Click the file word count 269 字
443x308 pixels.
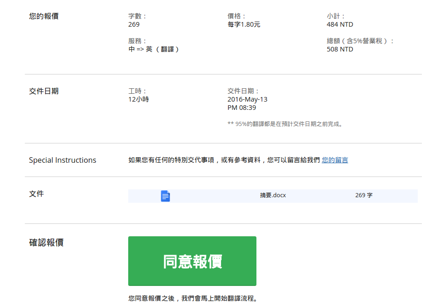364,195
